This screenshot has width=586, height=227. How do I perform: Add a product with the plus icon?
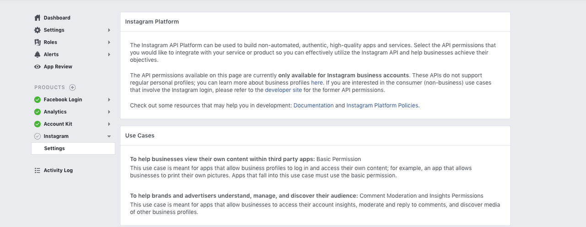pos(72,87)
